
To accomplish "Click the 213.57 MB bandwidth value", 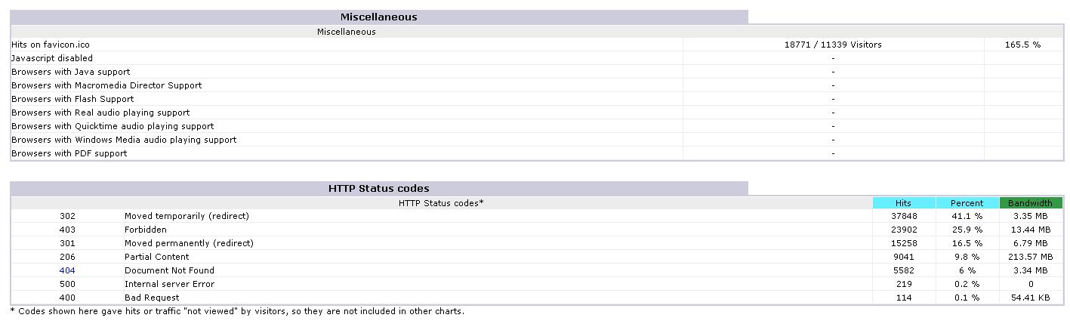I will pos(1031,257).
